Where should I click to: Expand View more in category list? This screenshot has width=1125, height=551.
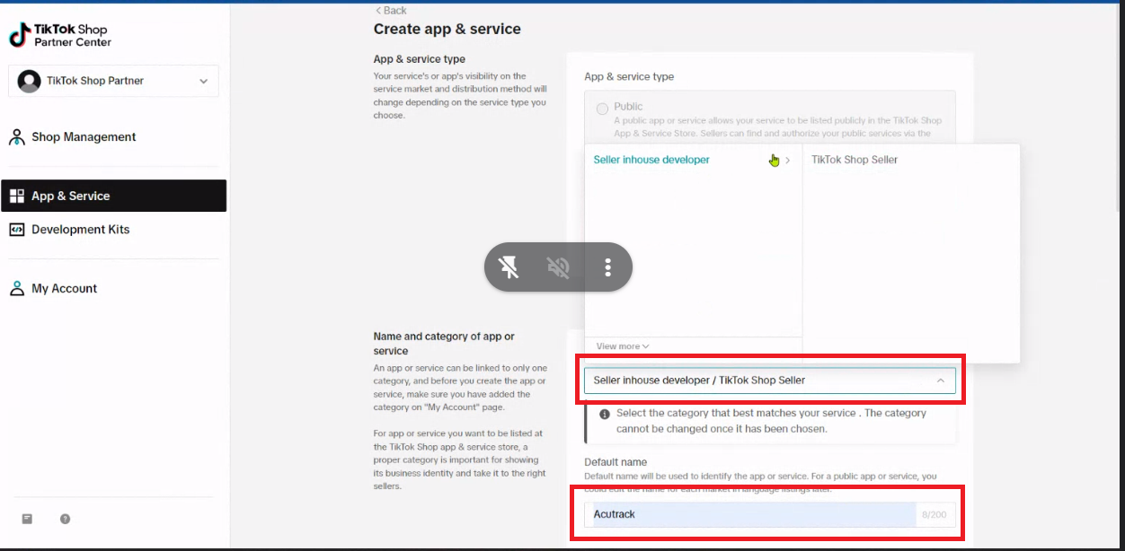pyautogui.click(x=623, y=346)
